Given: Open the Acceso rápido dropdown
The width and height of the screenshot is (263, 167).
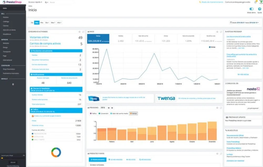Looking at the screenshot, I should [35, 2].
